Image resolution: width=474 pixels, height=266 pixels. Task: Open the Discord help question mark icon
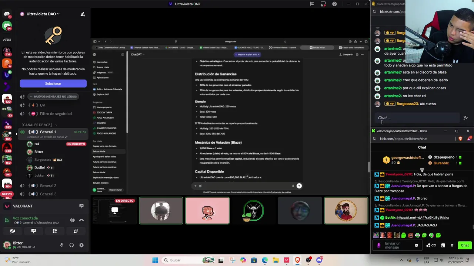coord(334,4)
